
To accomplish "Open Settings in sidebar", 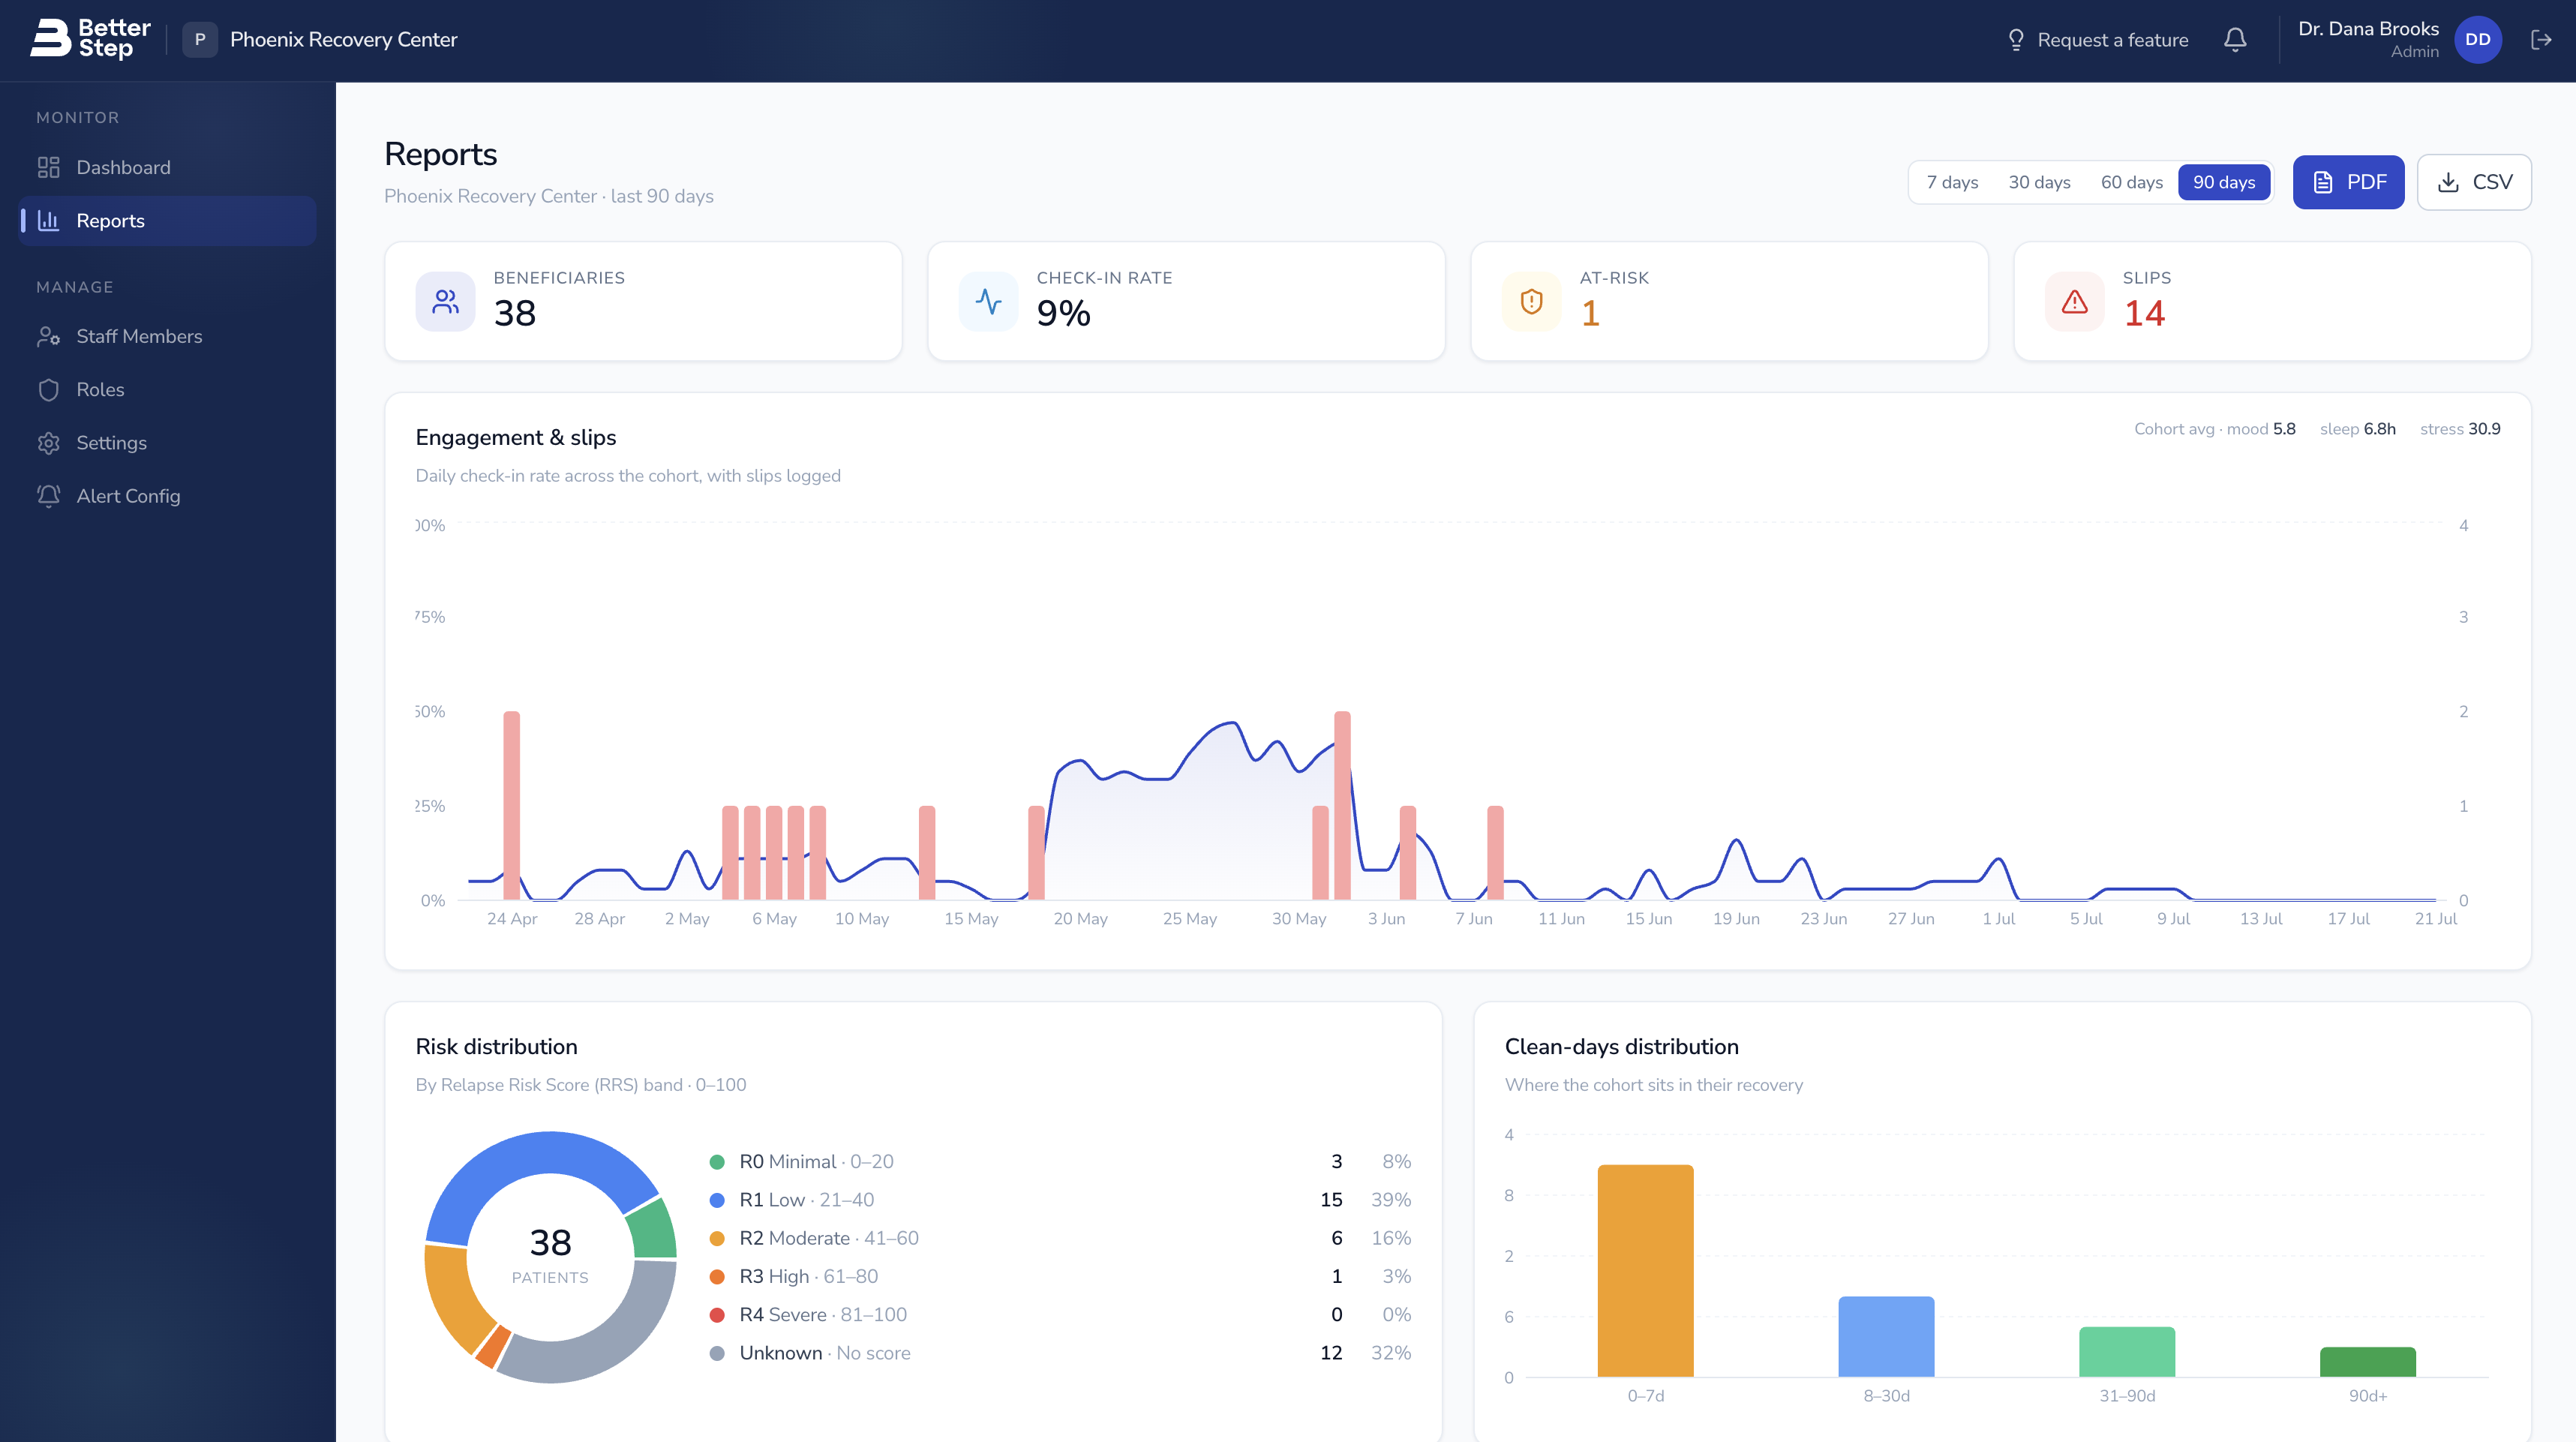I will click(x=167, y=443).
